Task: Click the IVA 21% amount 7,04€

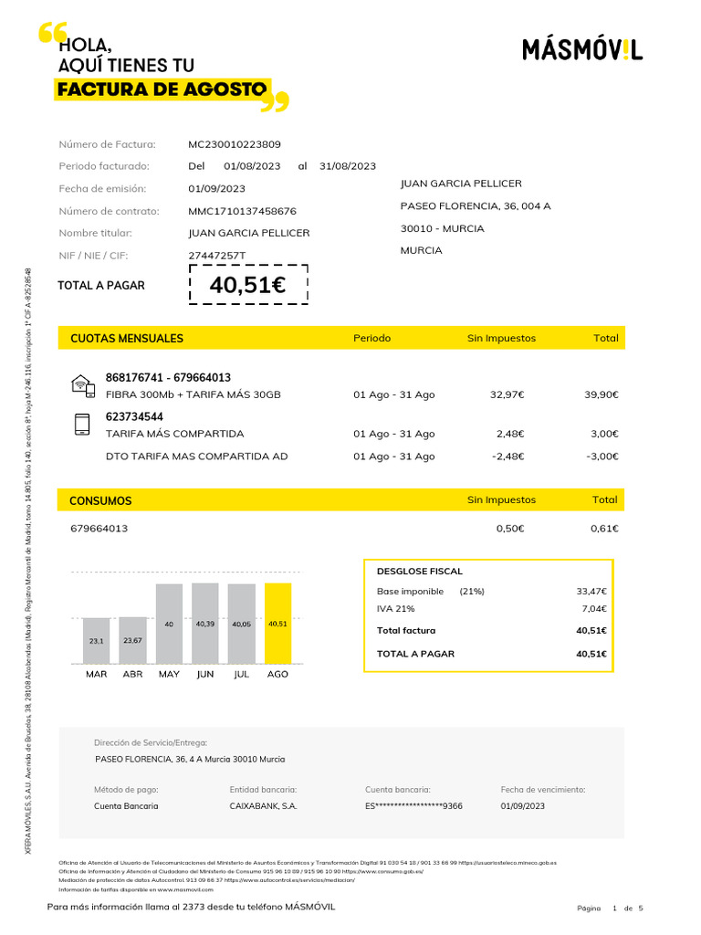Action: [594, 609]
